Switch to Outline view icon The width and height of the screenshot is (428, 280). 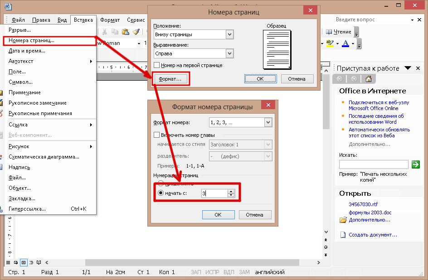[31, 262]
